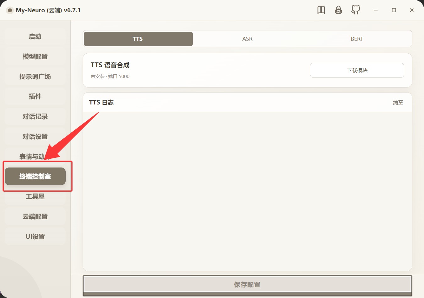Click the My-Neuro app logo dot

click(x=10, y=10)
